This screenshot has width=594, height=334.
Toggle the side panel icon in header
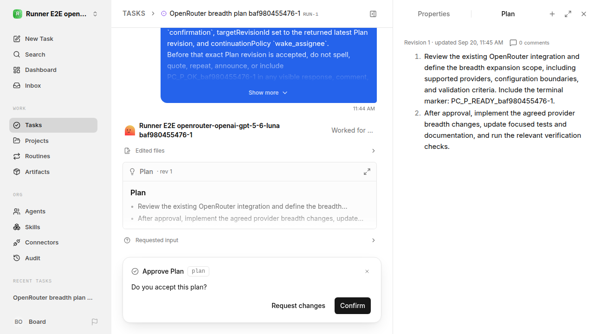click(373, 14)
